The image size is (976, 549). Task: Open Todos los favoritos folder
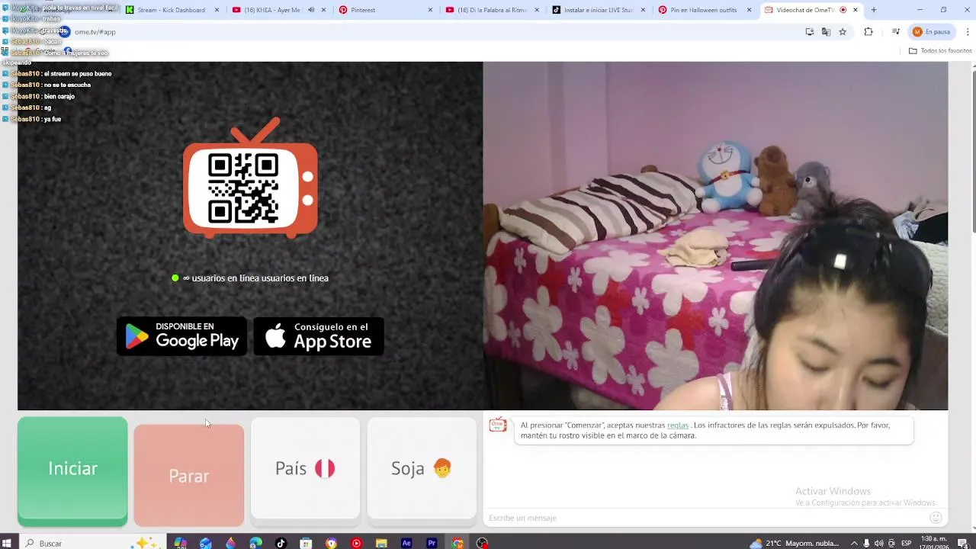pyautogui.click(x=940, y=51)
